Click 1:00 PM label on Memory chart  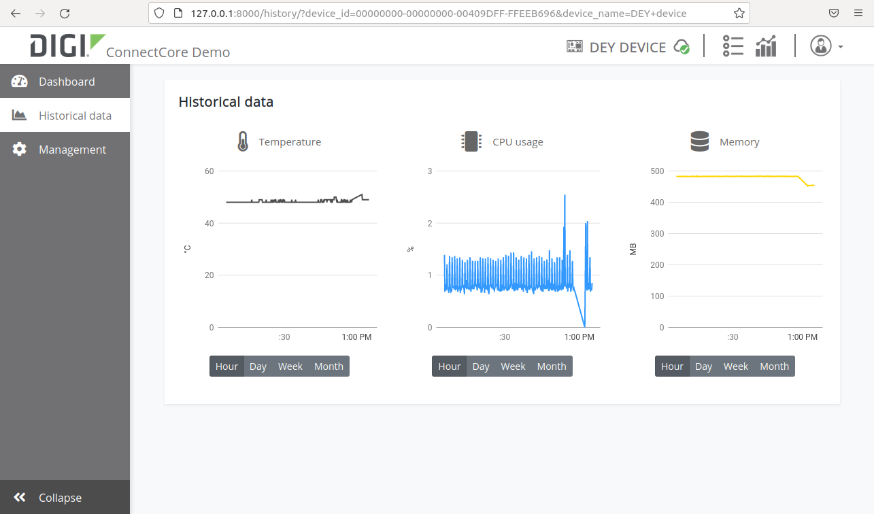coord(803,337)
